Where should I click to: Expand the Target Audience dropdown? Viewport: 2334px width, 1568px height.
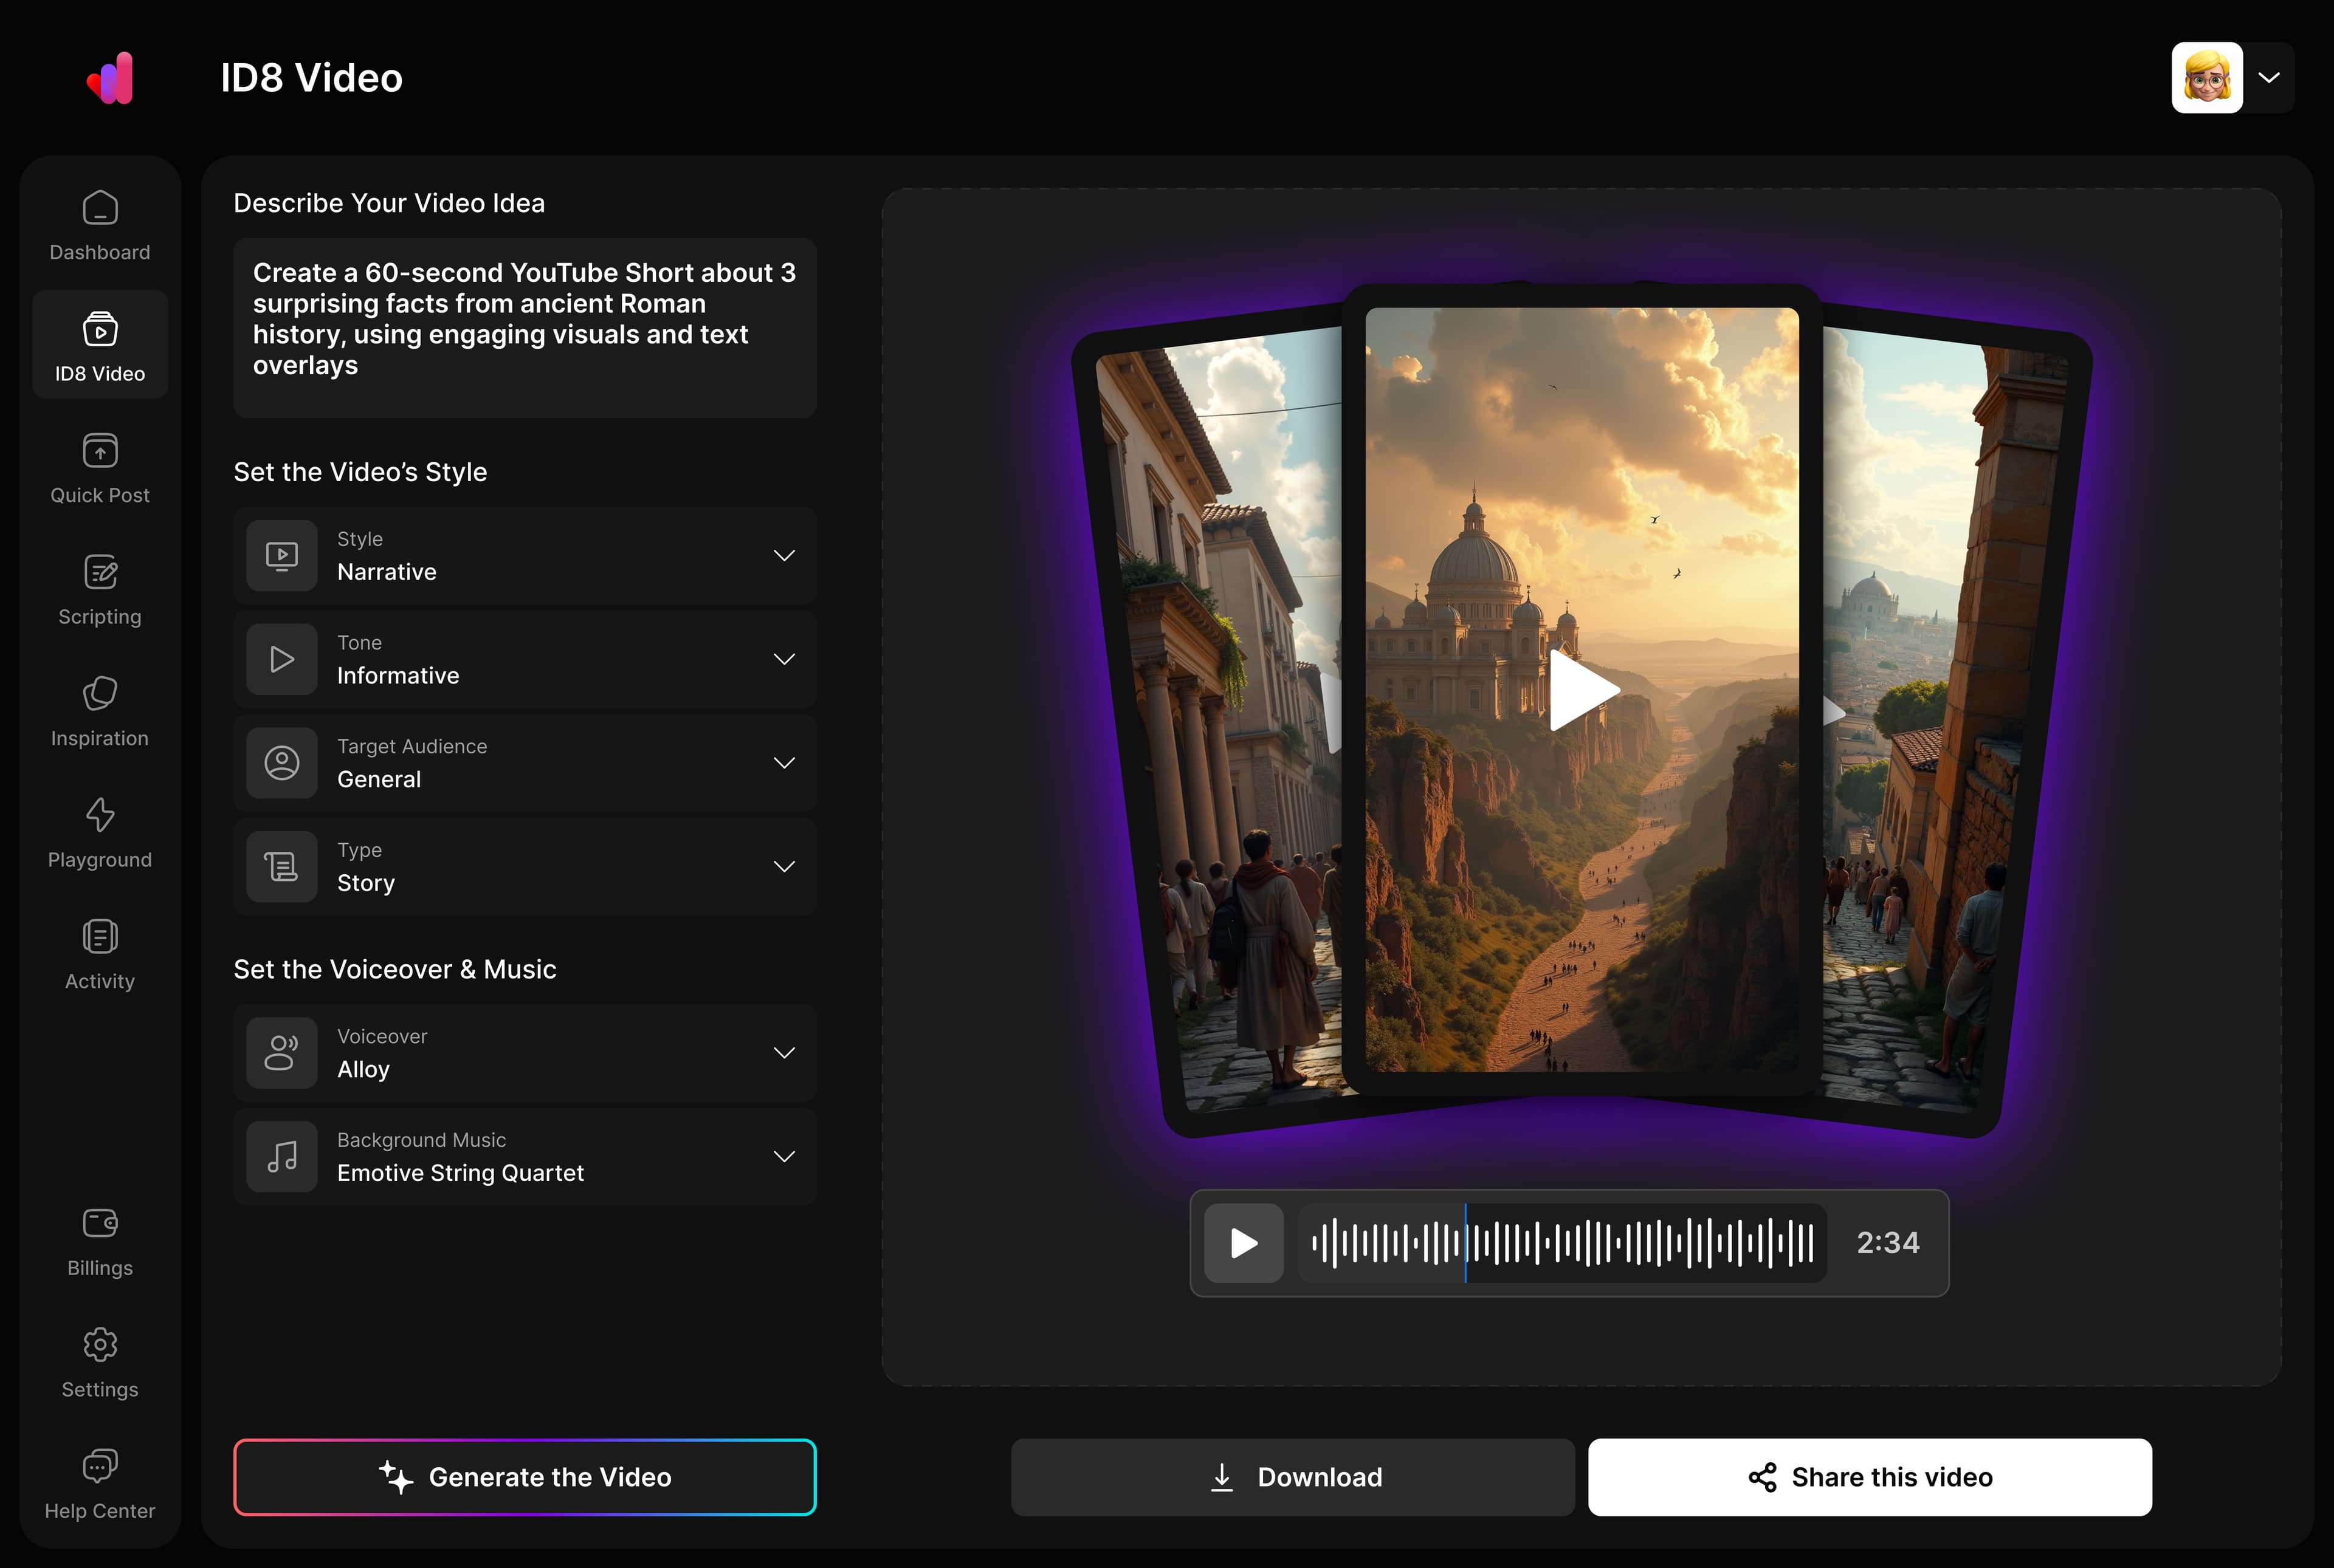[x=524, y=763]
